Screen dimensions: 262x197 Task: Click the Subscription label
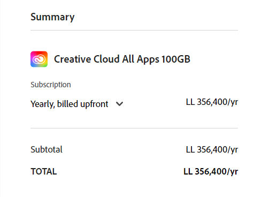click(51, 85)
